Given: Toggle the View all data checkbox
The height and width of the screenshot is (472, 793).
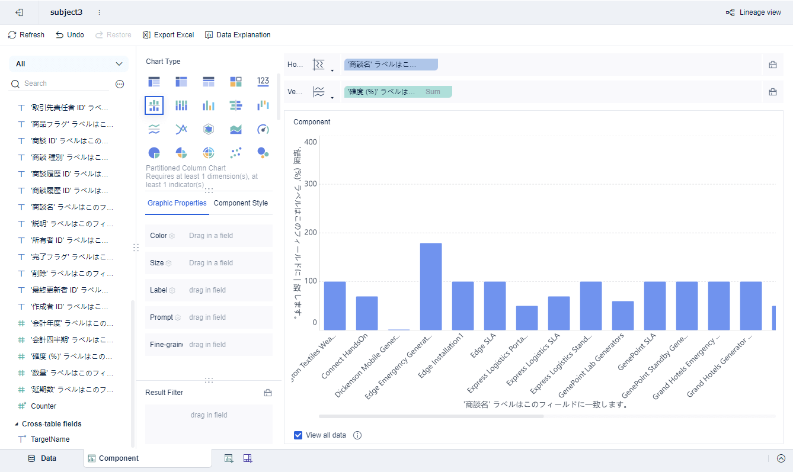Looking at the screenshot, I should tap(298, 435).
